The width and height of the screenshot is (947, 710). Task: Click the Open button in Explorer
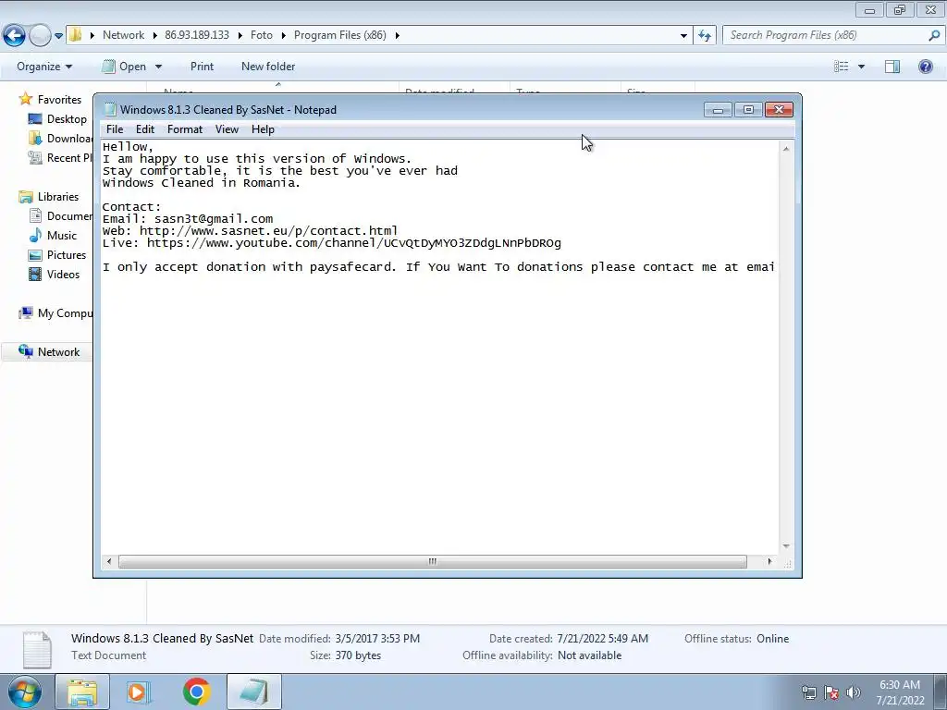pos(125,67)
